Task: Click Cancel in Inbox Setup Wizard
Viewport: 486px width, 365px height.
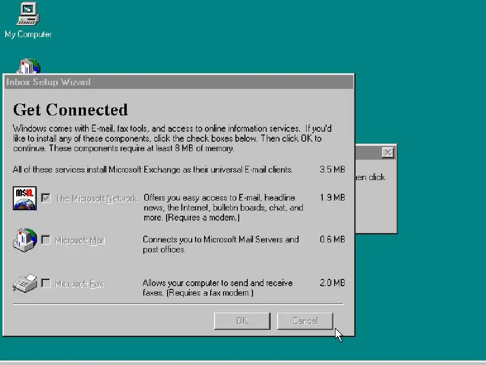Action: (x=305, y=321)
